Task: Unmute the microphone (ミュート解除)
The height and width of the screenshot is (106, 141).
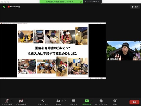Action: (7, 102)
